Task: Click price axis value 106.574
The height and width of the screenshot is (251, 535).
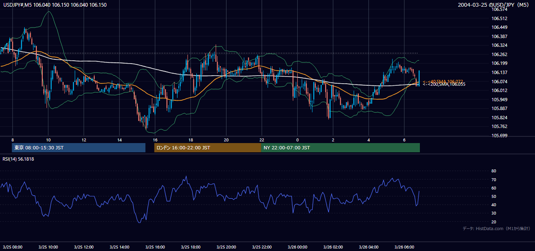Action: tap(500, 9)
